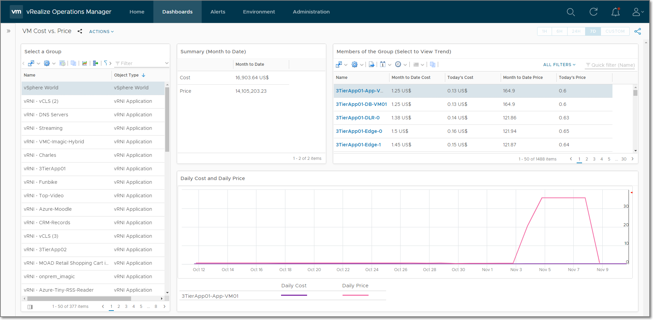Screen dimensions: 653x320
Task: Open dropdown arrow beside group gear icon
Action: click(54, 63)
